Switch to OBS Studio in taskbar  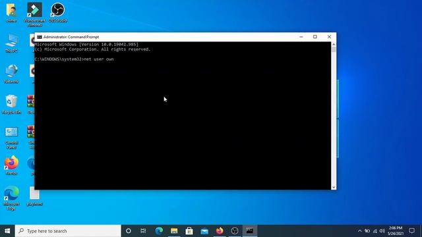tap(235, 231)
